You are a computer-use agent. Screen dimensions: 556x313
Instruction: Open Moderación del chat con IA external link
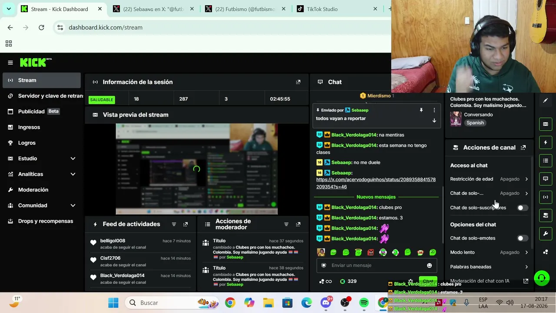(x=526, y=281)
